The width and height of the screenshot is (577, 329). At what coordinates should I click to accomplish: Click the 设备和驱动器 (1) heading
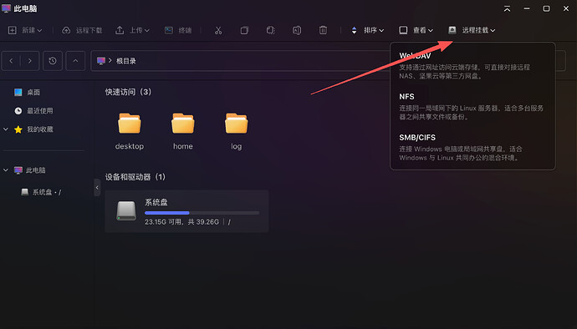135,177
